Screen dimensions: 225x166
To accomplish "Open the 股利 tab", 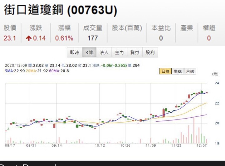I will pyautogui.click(x=150, y=52).
